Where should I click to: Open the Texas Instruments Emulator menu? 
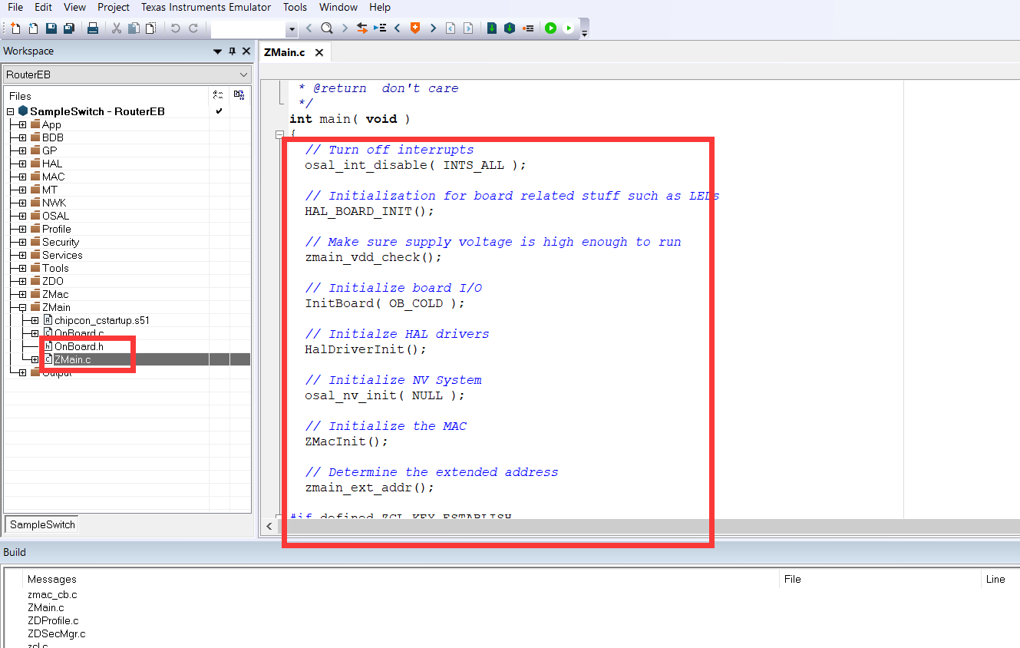[x=205, y=7]
